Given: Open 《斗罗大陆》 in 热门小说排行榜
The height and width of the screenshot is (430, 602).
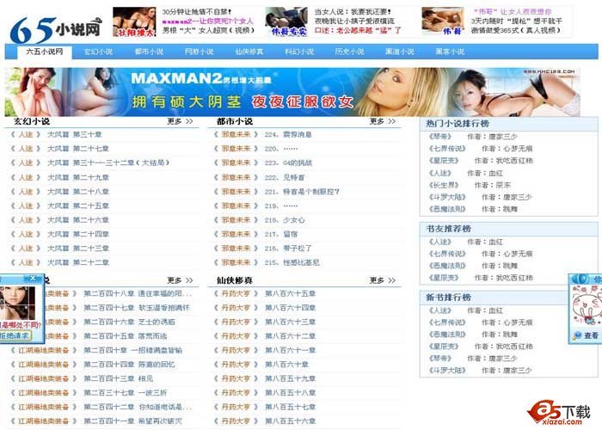Looking at the screenshot, I should coord(447,197).
